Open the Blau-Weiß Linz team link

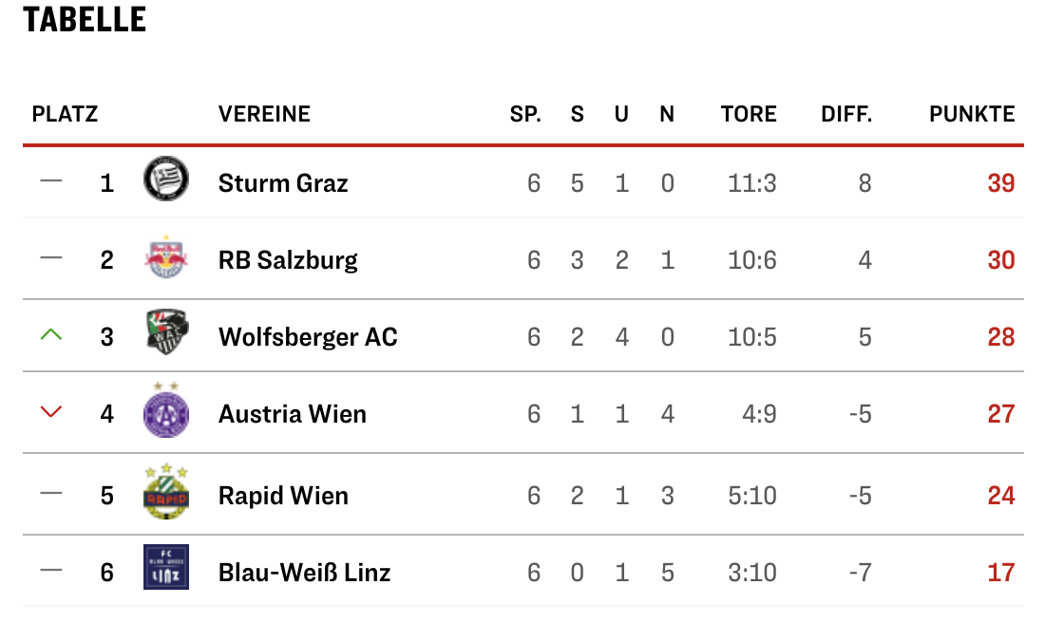coord(305,573)
